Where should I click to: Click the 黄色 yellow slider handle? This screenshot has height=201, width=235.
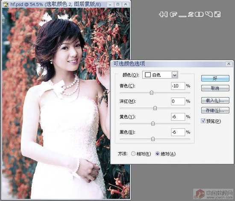pyautogui.click(x=153, y=123)
